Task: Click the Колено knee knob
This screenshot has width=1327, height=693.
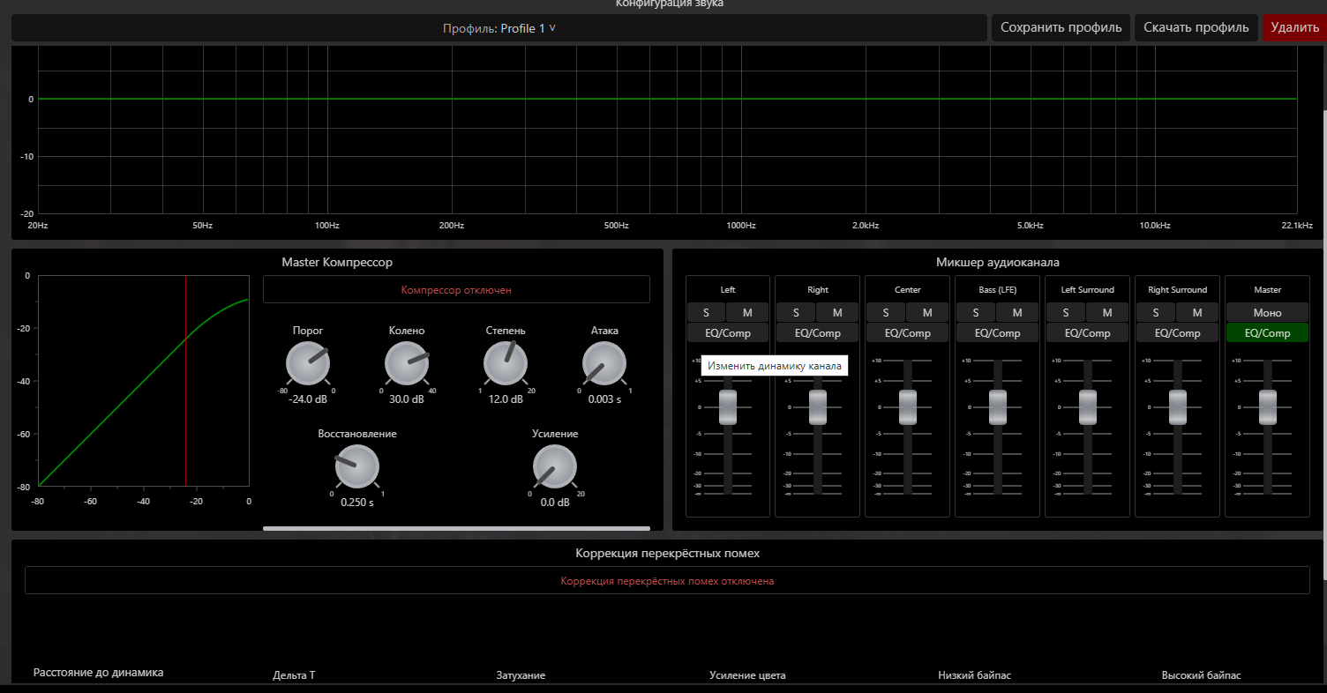Action: pyautogui.click(x=407, y=364)
